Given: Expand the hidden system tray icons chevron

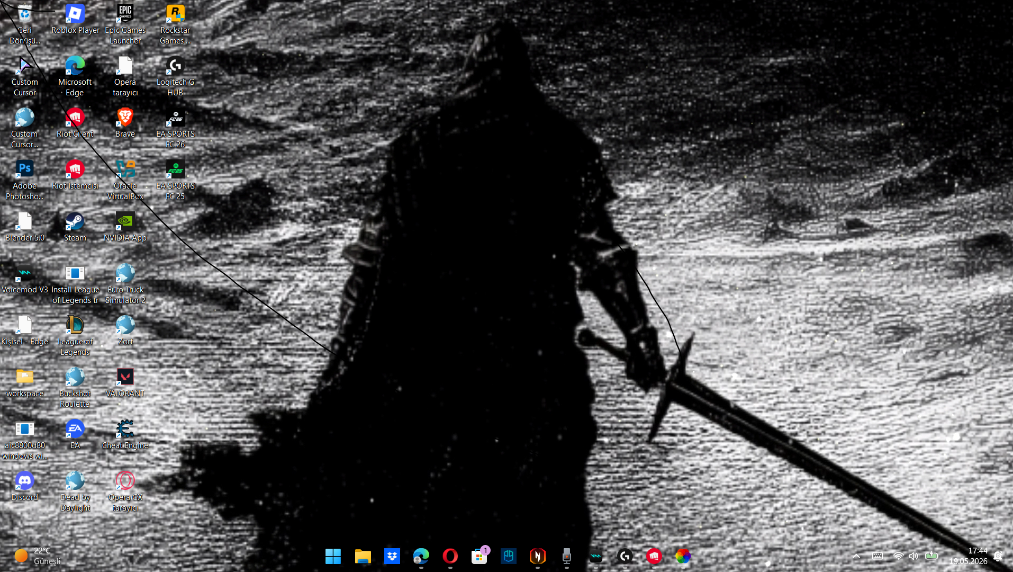Looking at the screenshot, I should click(x=856, y=556).
